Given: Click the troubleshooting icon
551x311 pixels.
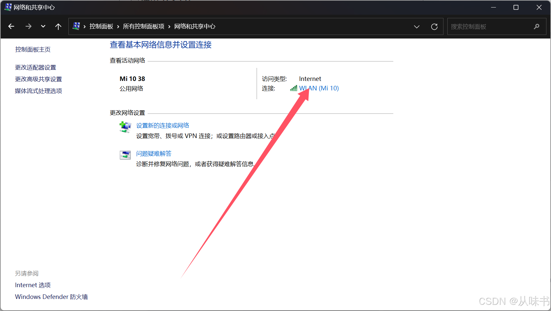Looking at the screenshot, I should (x=125, y=155).
